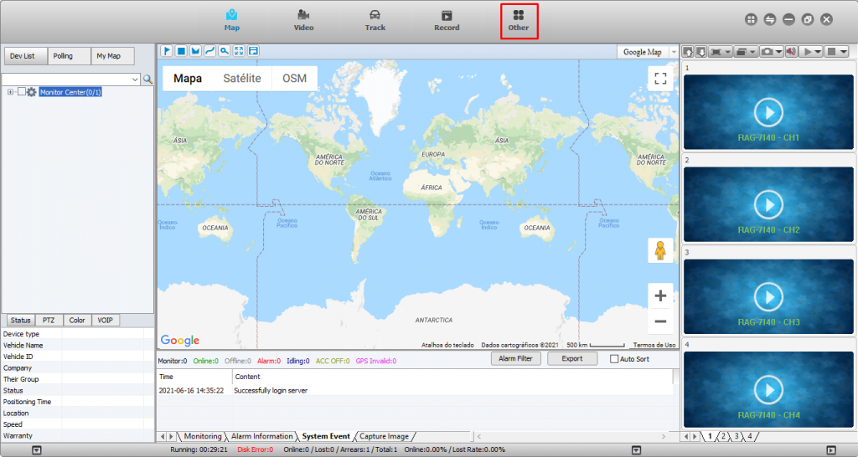Click the Export button
Image resolution: width=858 pixels, height=457 pixels.
[x=571, y=358]
